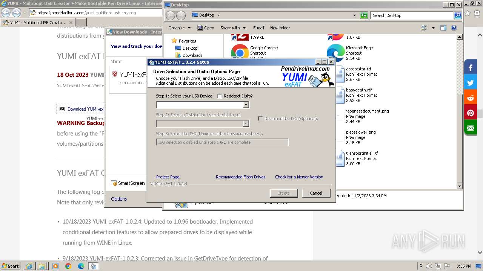Viewport: 483px width, 271px height.
Task: Click New folder in Explorer toolbar
Action: pyautogui.click(x=280, y=28)
